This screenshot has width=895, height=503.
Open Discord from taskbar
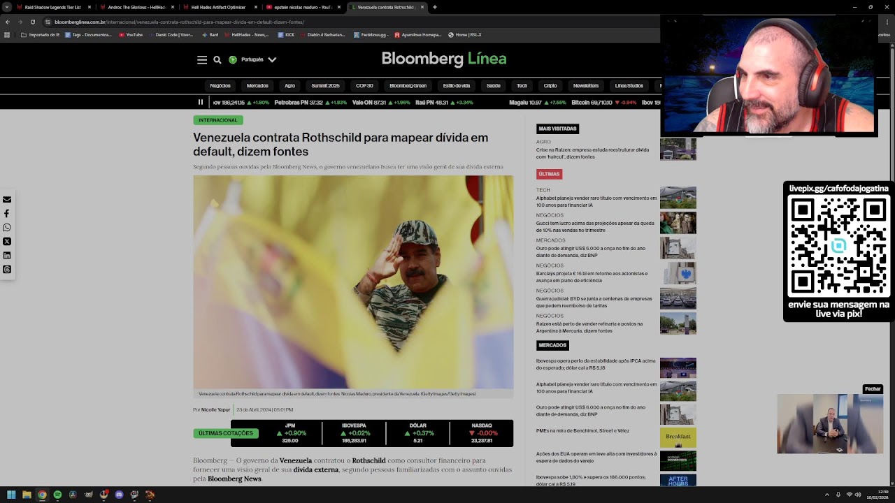tap(119, 495)
